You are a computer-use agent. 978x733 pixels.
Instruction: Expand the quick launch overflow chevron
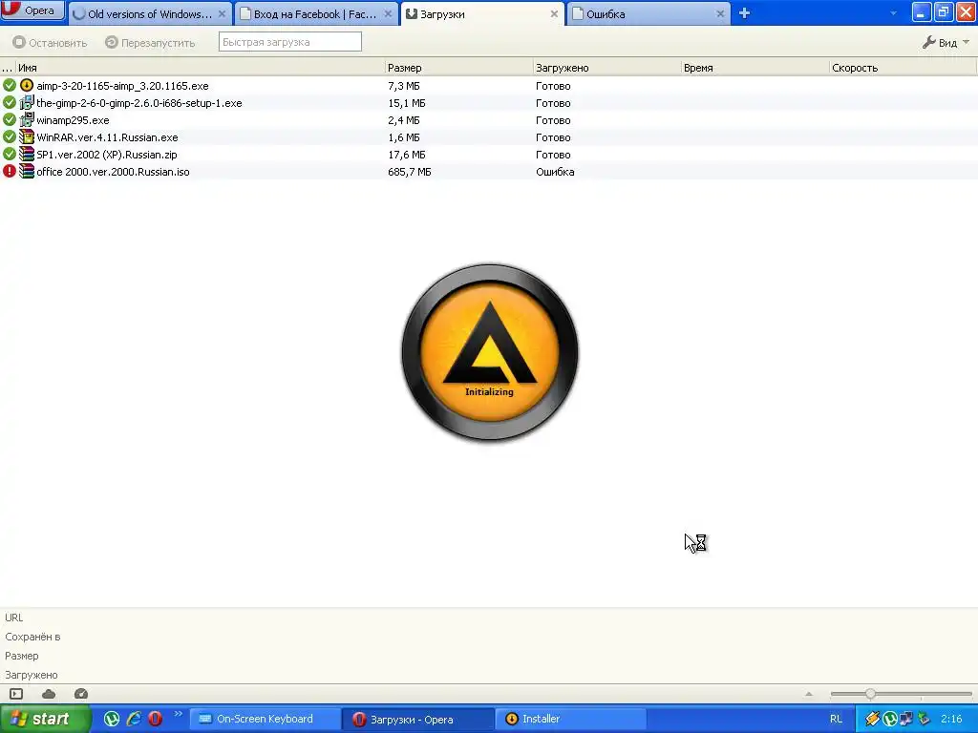coord(178,714)
